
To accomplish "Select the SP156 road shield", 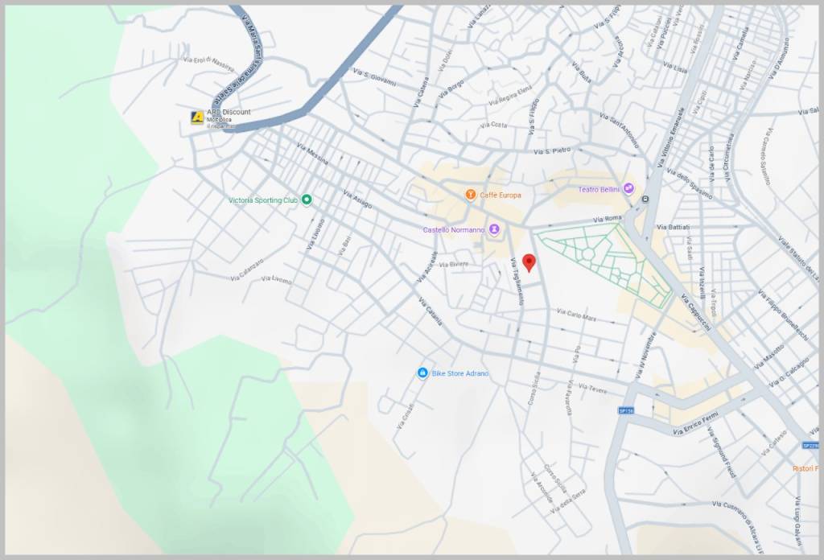I will [626, 410].
